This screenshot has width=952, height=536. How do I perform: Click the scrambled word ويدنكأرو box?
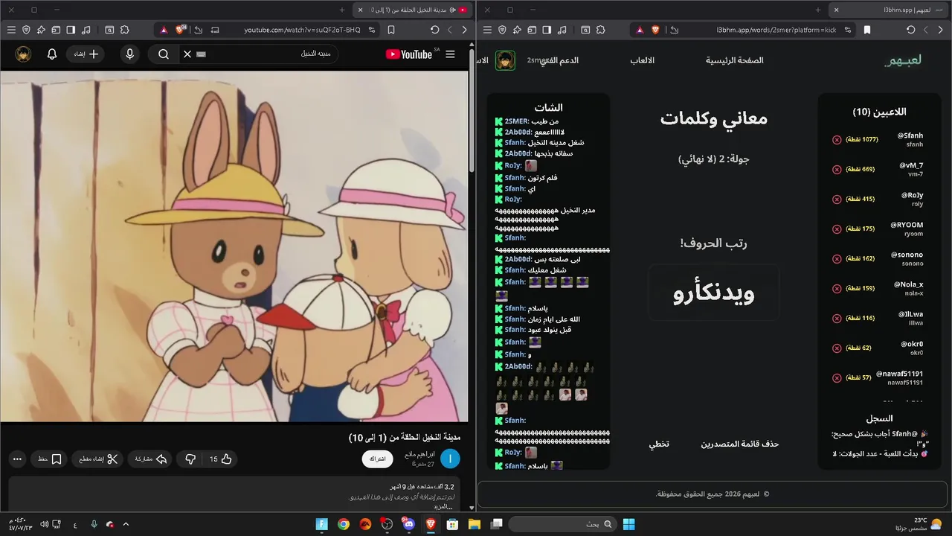click(714, 293)
